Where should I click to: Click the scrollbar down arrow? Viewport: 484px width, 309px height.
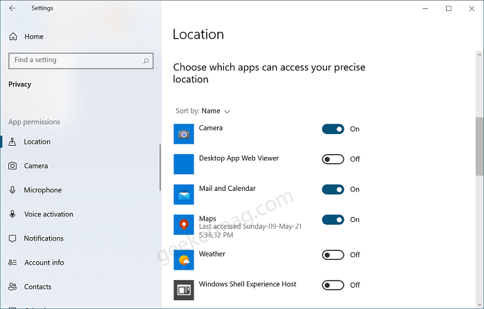(x=479, y=303)
